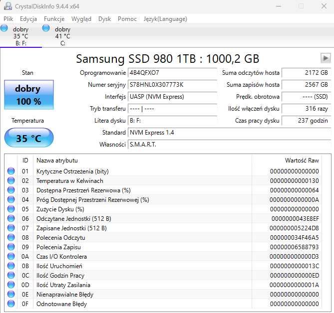Click the status orb for attribute 04
This screenshot has width=334, height=313.
pyautogui.click(x=11, y=199)
